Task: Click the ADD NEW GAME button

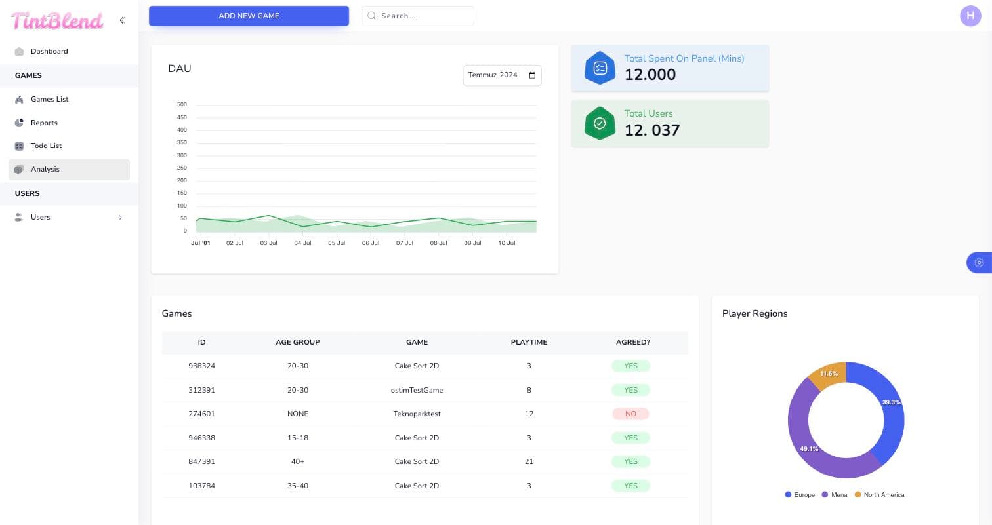Action: pyautogui.click(x=249, y=16)
